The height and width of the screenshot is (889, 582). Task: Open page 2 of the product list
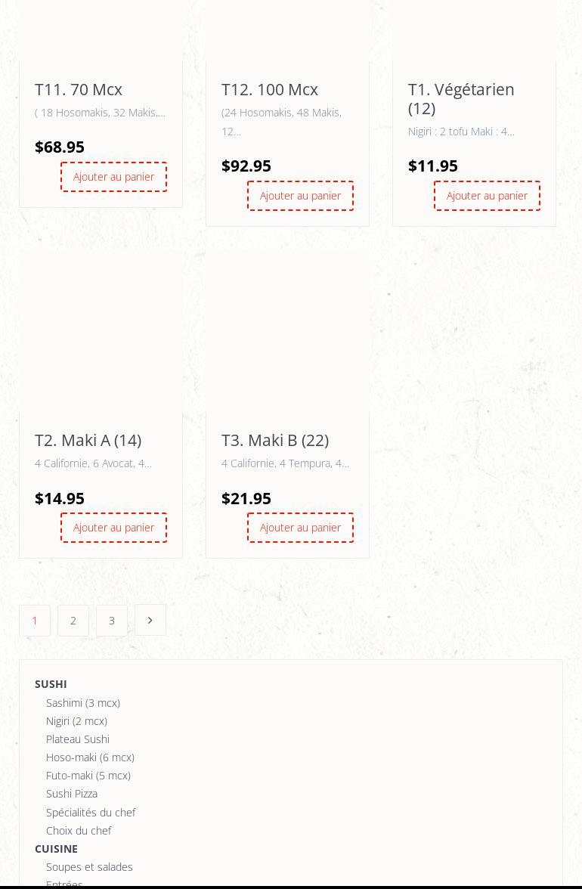tap(73, 621)
